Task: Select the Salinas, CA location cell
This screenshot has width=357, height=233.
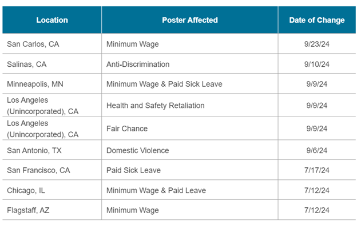Action: tap(26, 64)
